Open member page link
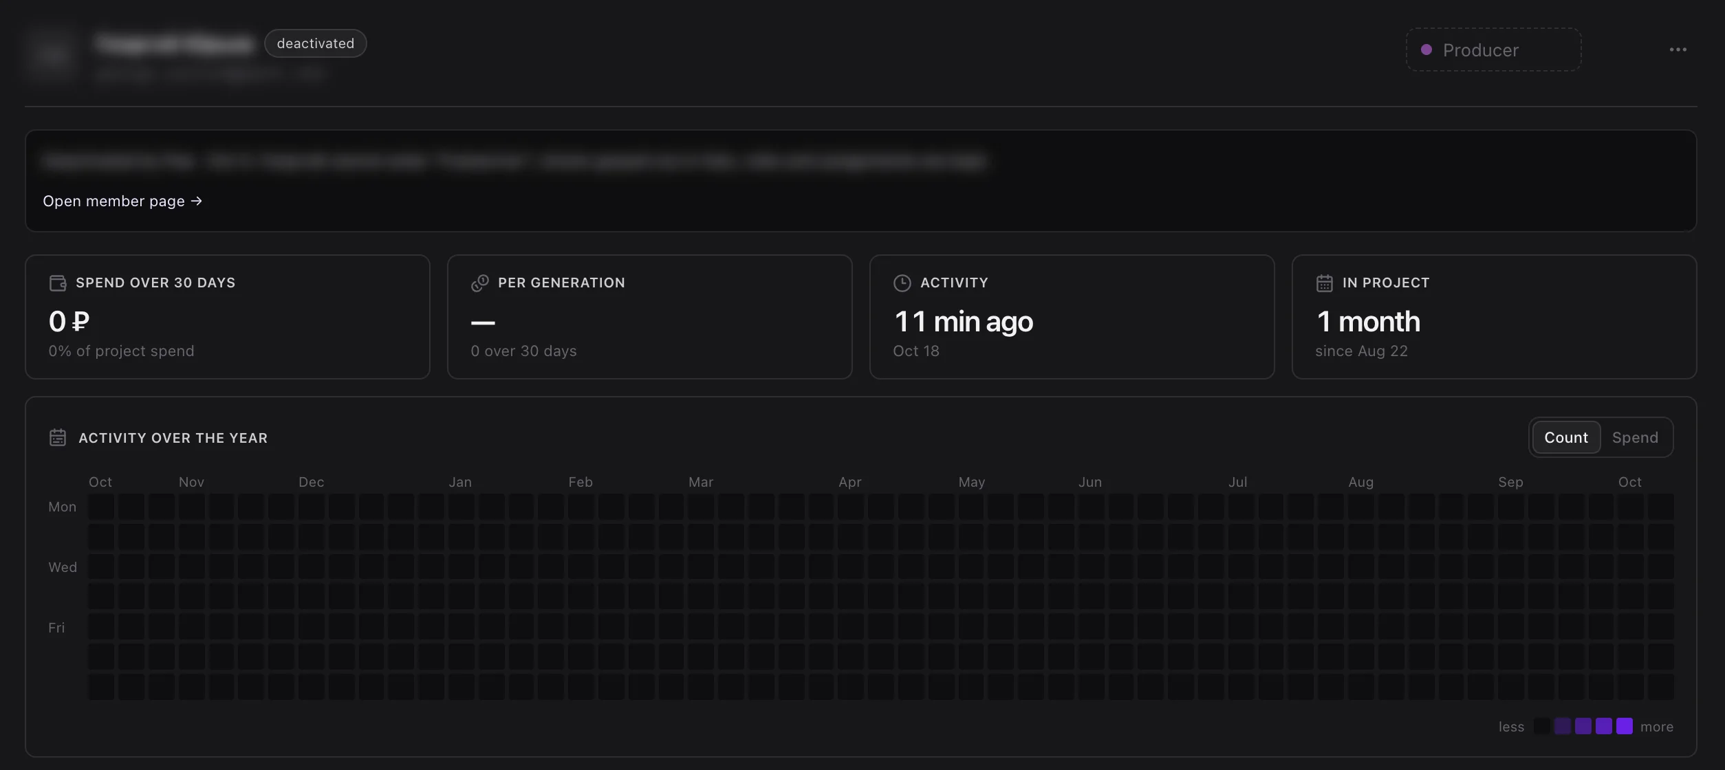The height and width of the screenshot is (770, 1725). point(122,201)
